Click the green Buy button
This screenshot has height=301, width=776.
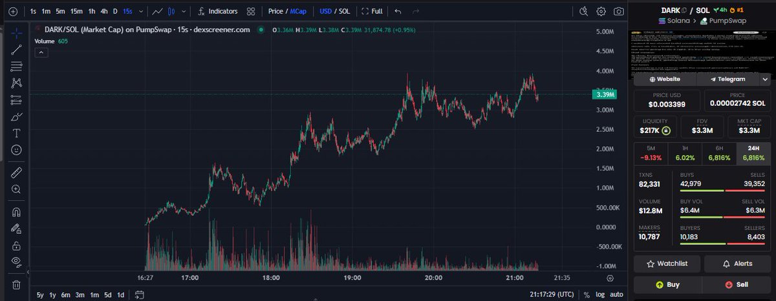(667, 284)
